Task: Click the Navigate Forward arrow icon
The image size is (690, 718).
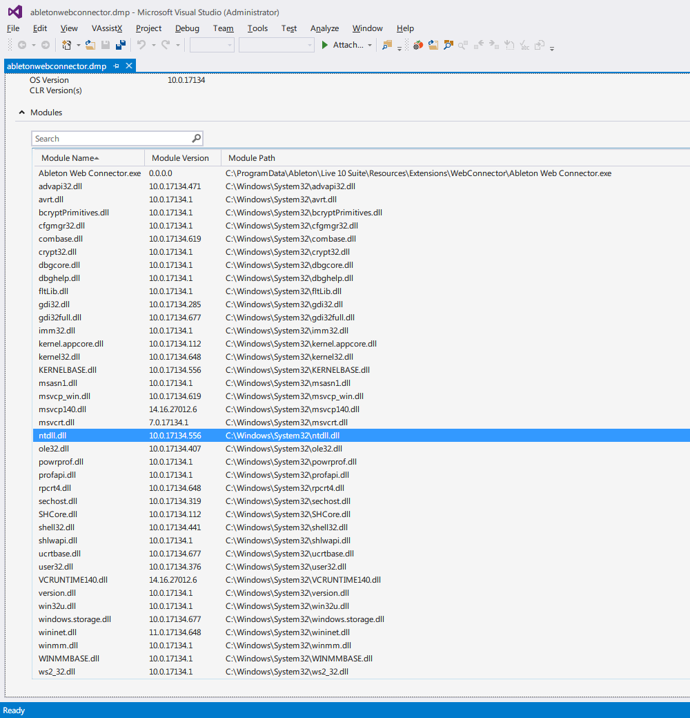Action: point(46,45)
